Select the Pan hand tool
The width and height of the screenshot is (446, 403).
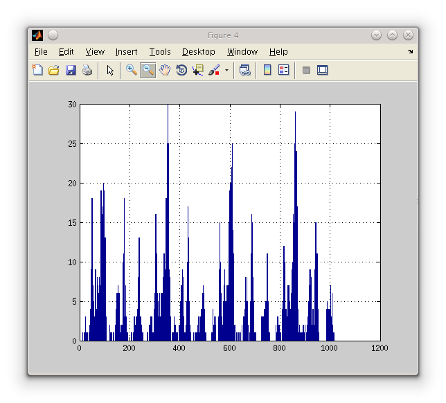[x=165, y=70]
